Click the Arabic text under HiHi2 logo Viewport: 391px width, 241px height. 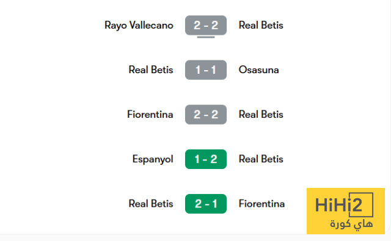pos(352,224)
